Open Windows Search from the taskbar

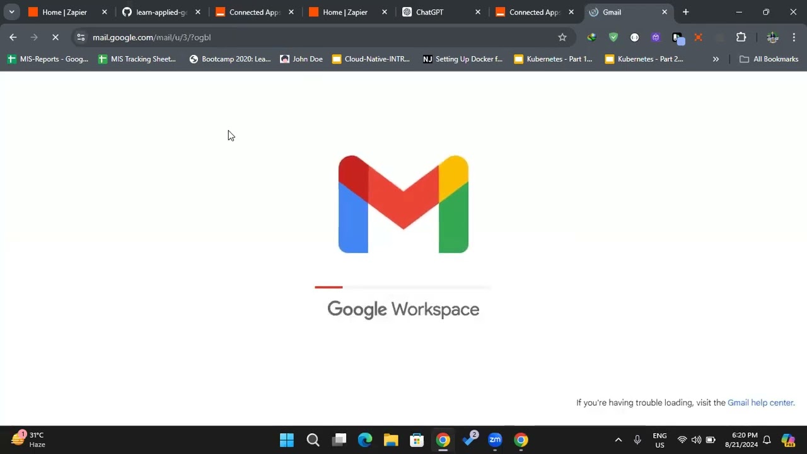tap(313, 439)
